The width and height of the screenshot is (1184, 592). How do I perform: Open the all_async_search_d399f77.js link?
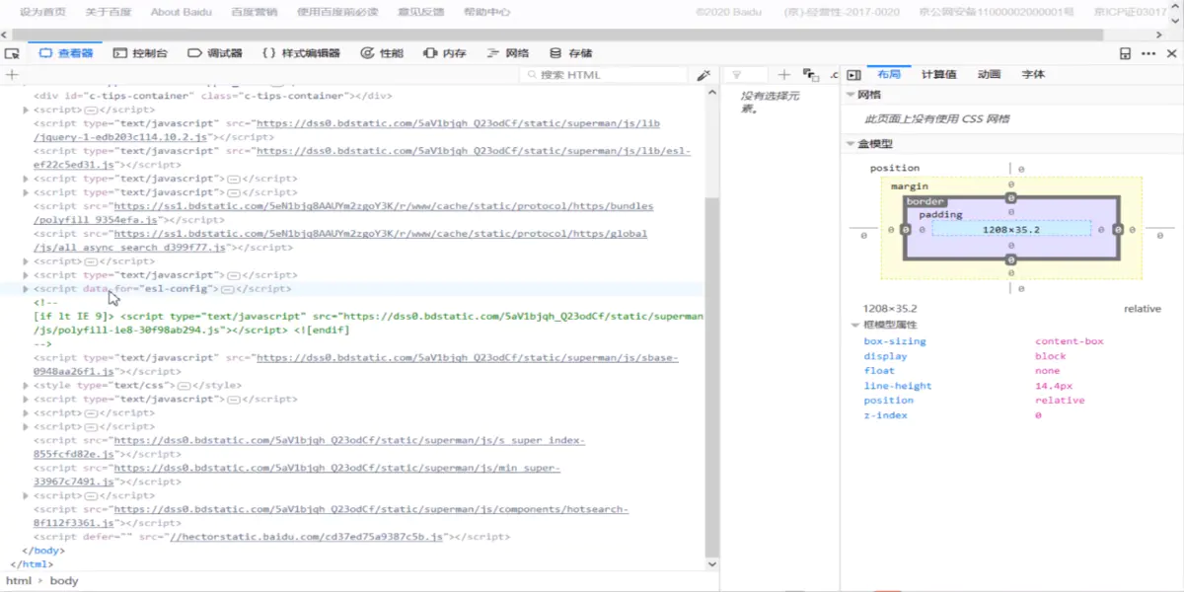click(x=340, y=241)
